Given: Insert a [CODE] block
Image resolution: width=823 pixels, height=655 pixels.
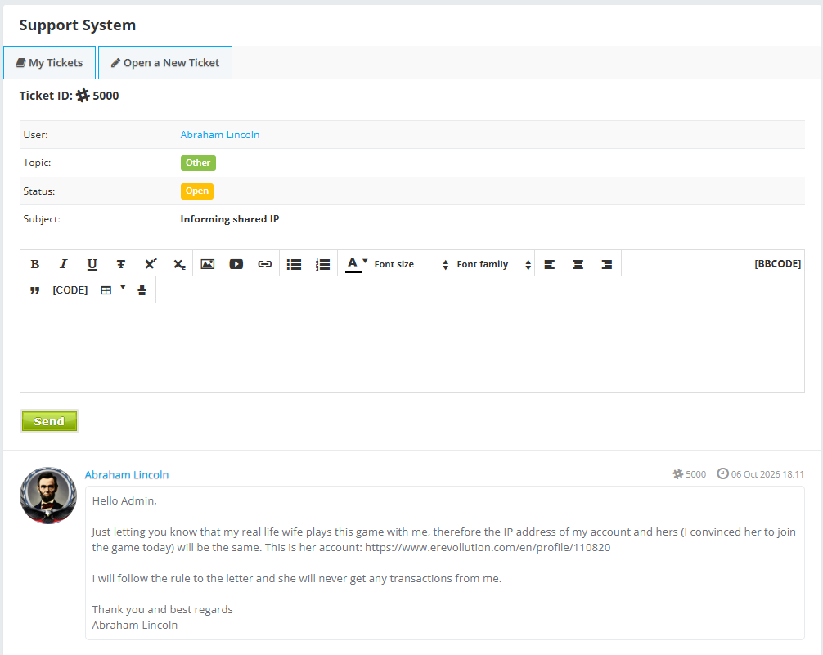Looking at the screenshot, I should click(x=70, y=290).
